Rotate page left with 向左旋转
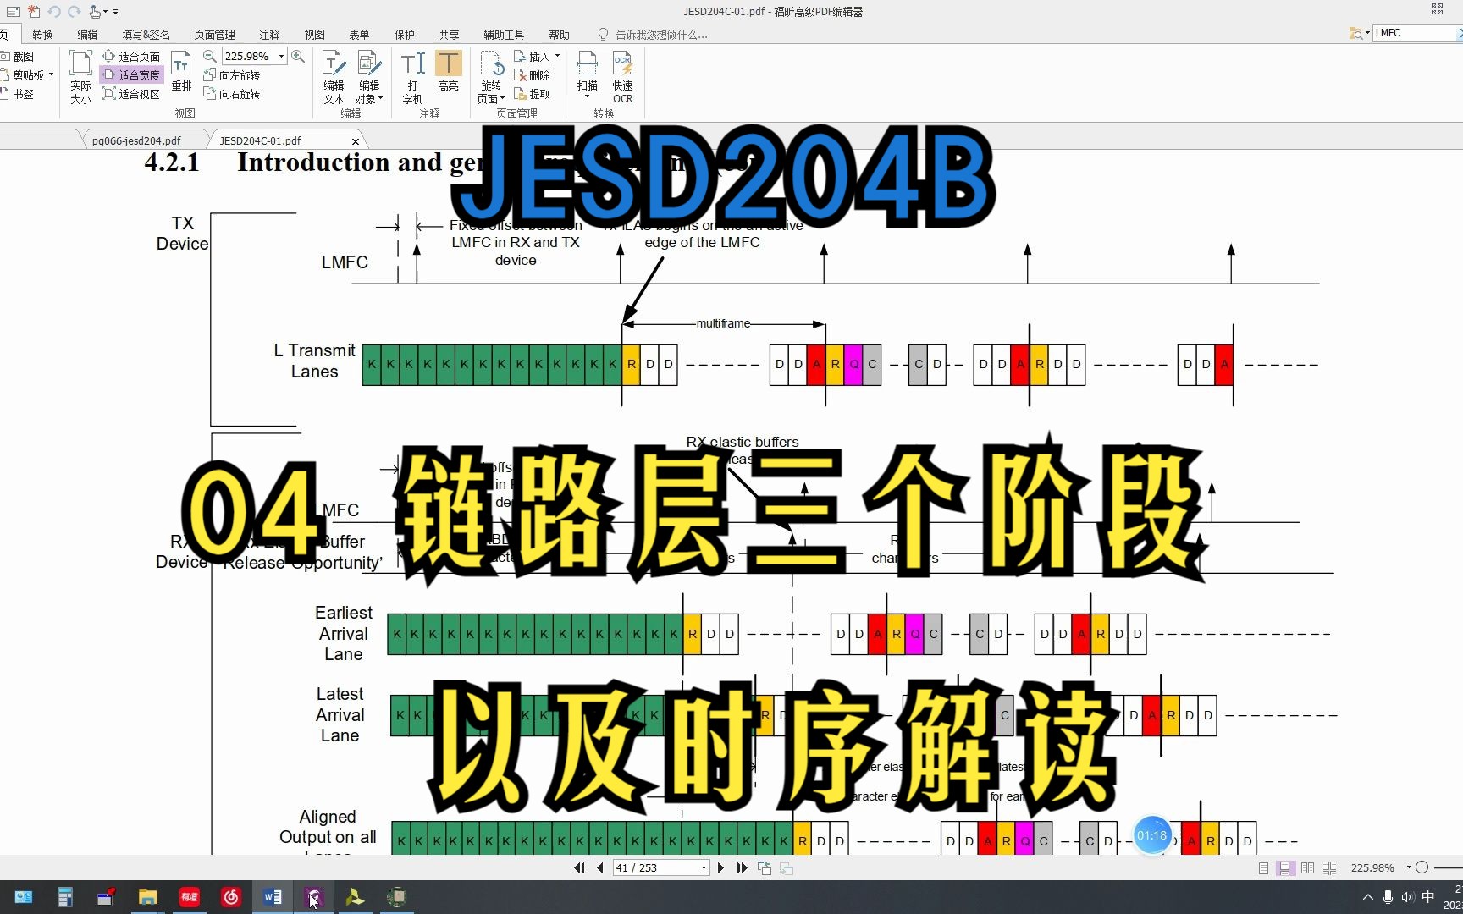This screenshot has width=1463, height=914. [234, 75]
